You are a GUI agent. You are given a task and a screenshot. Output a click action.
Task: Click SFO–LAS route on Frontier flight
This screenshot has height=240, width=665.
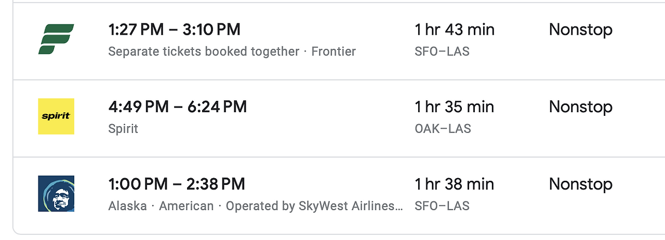click(442, 51)
